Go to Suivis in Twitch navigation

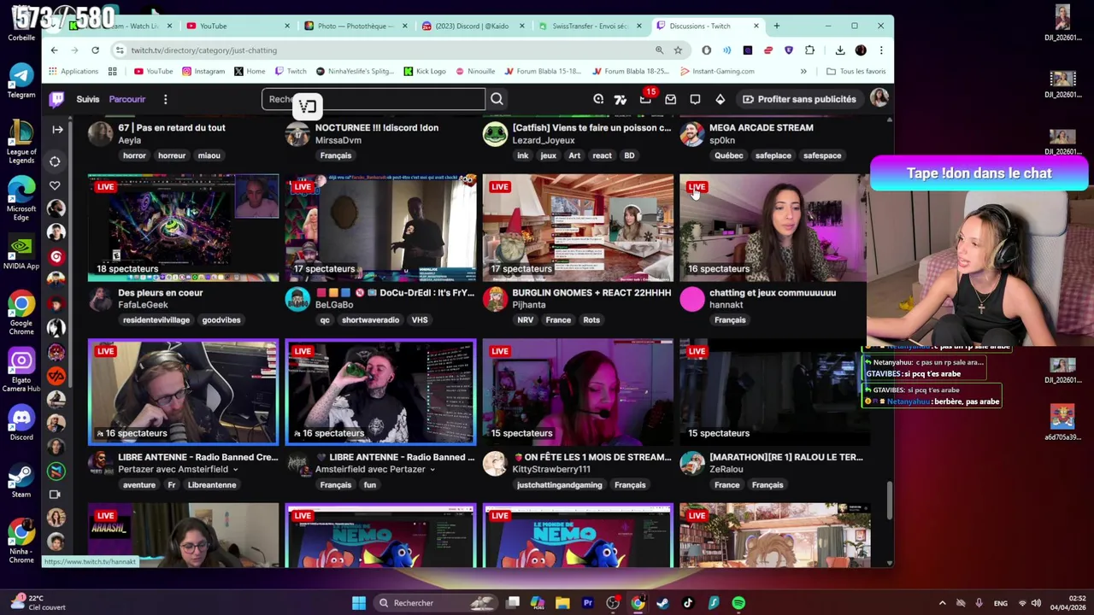pyautogui.click(x=88, y=99)
